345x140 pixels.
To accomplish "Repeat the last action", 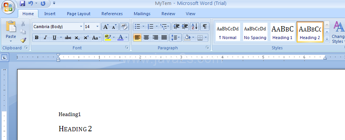I will [x=43, y=3].
